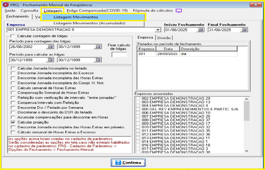Open the Consulta menu
Image resolution: width=265 pixels, height=170 pixels.
click(x=29, y=10)
